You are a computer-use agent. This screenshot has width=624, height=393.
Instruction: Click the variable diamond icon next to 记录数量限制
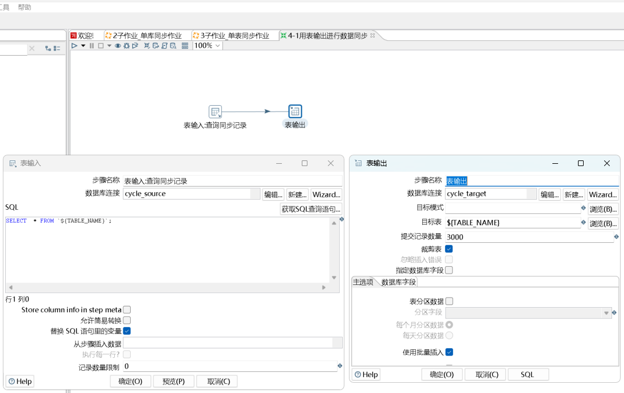coord(340,366)
